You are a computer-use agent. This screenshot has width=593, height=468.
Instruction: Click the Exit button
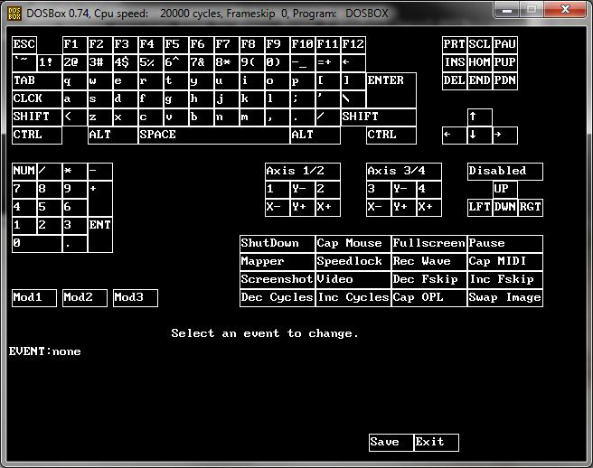(x=437, y=443)
